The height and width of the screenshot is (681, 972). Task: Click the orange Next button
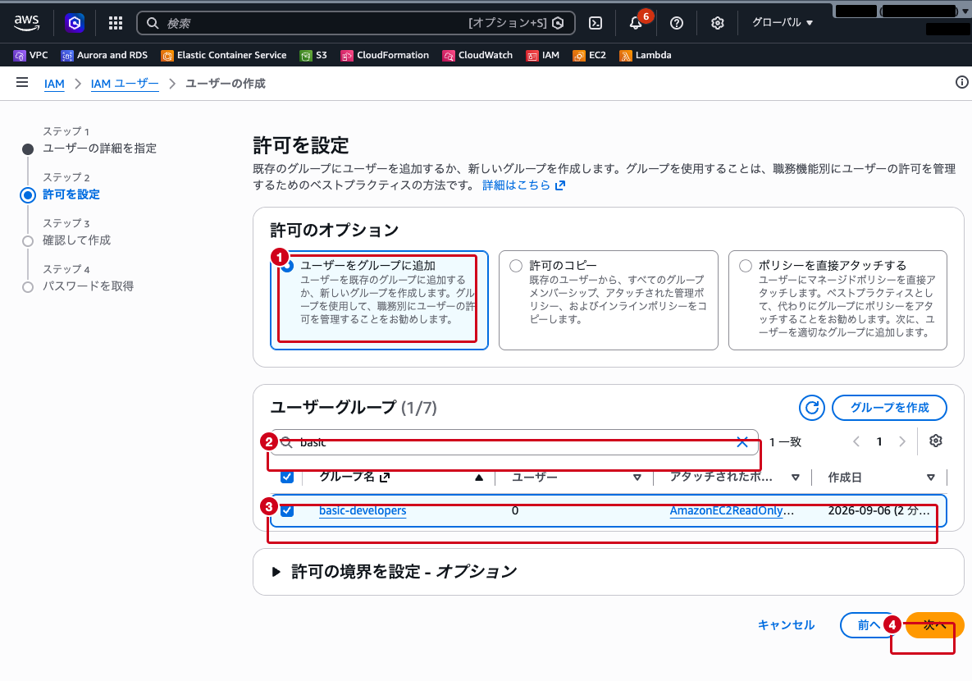point(935,625)
